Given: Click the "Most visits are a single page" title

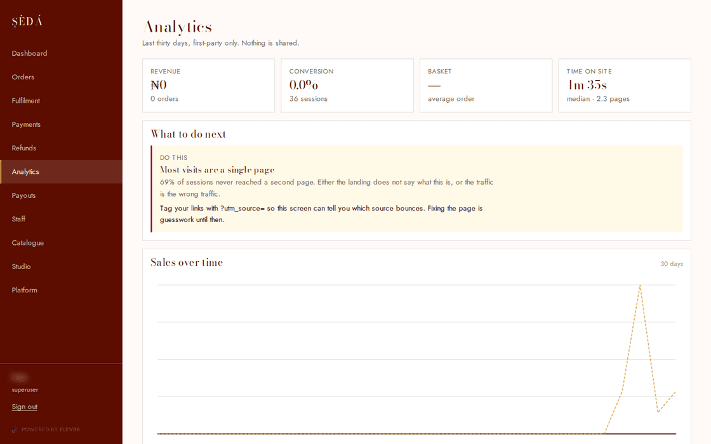Looking at the screenshot, I should (x=217, y=170).
